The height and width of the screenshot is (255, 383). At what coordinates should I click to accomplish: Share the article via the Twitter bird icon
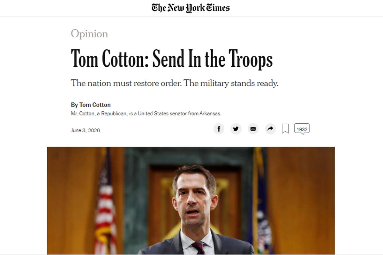click(236, 129)
